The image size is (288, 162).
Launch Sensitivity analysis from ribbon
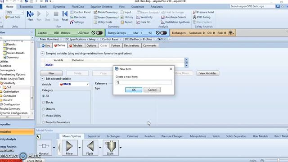[x=144, y=17]
